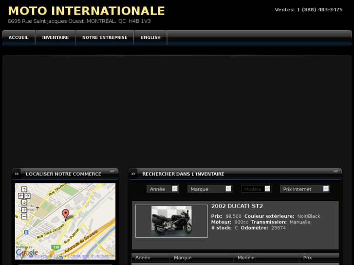Screen dimensions: 354x265
Task: Open the Marque dropdown
Action: pos(210,189)
